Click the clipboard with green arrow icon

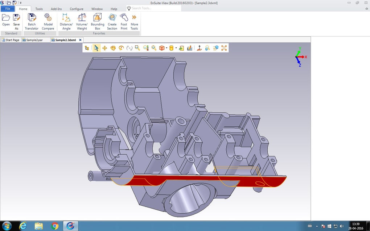tap(181, 48)
